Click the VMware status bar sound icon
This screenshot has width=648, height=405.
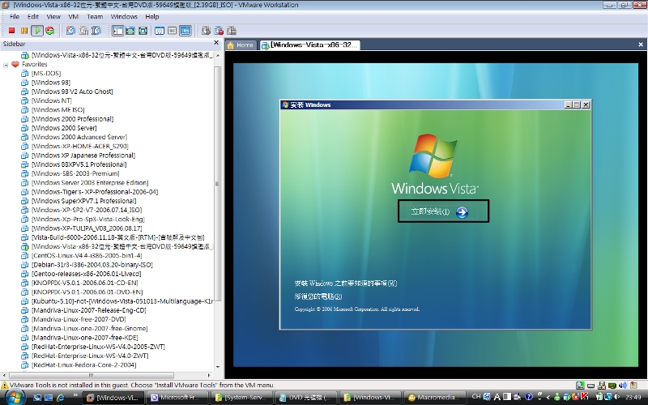[623, 386]
